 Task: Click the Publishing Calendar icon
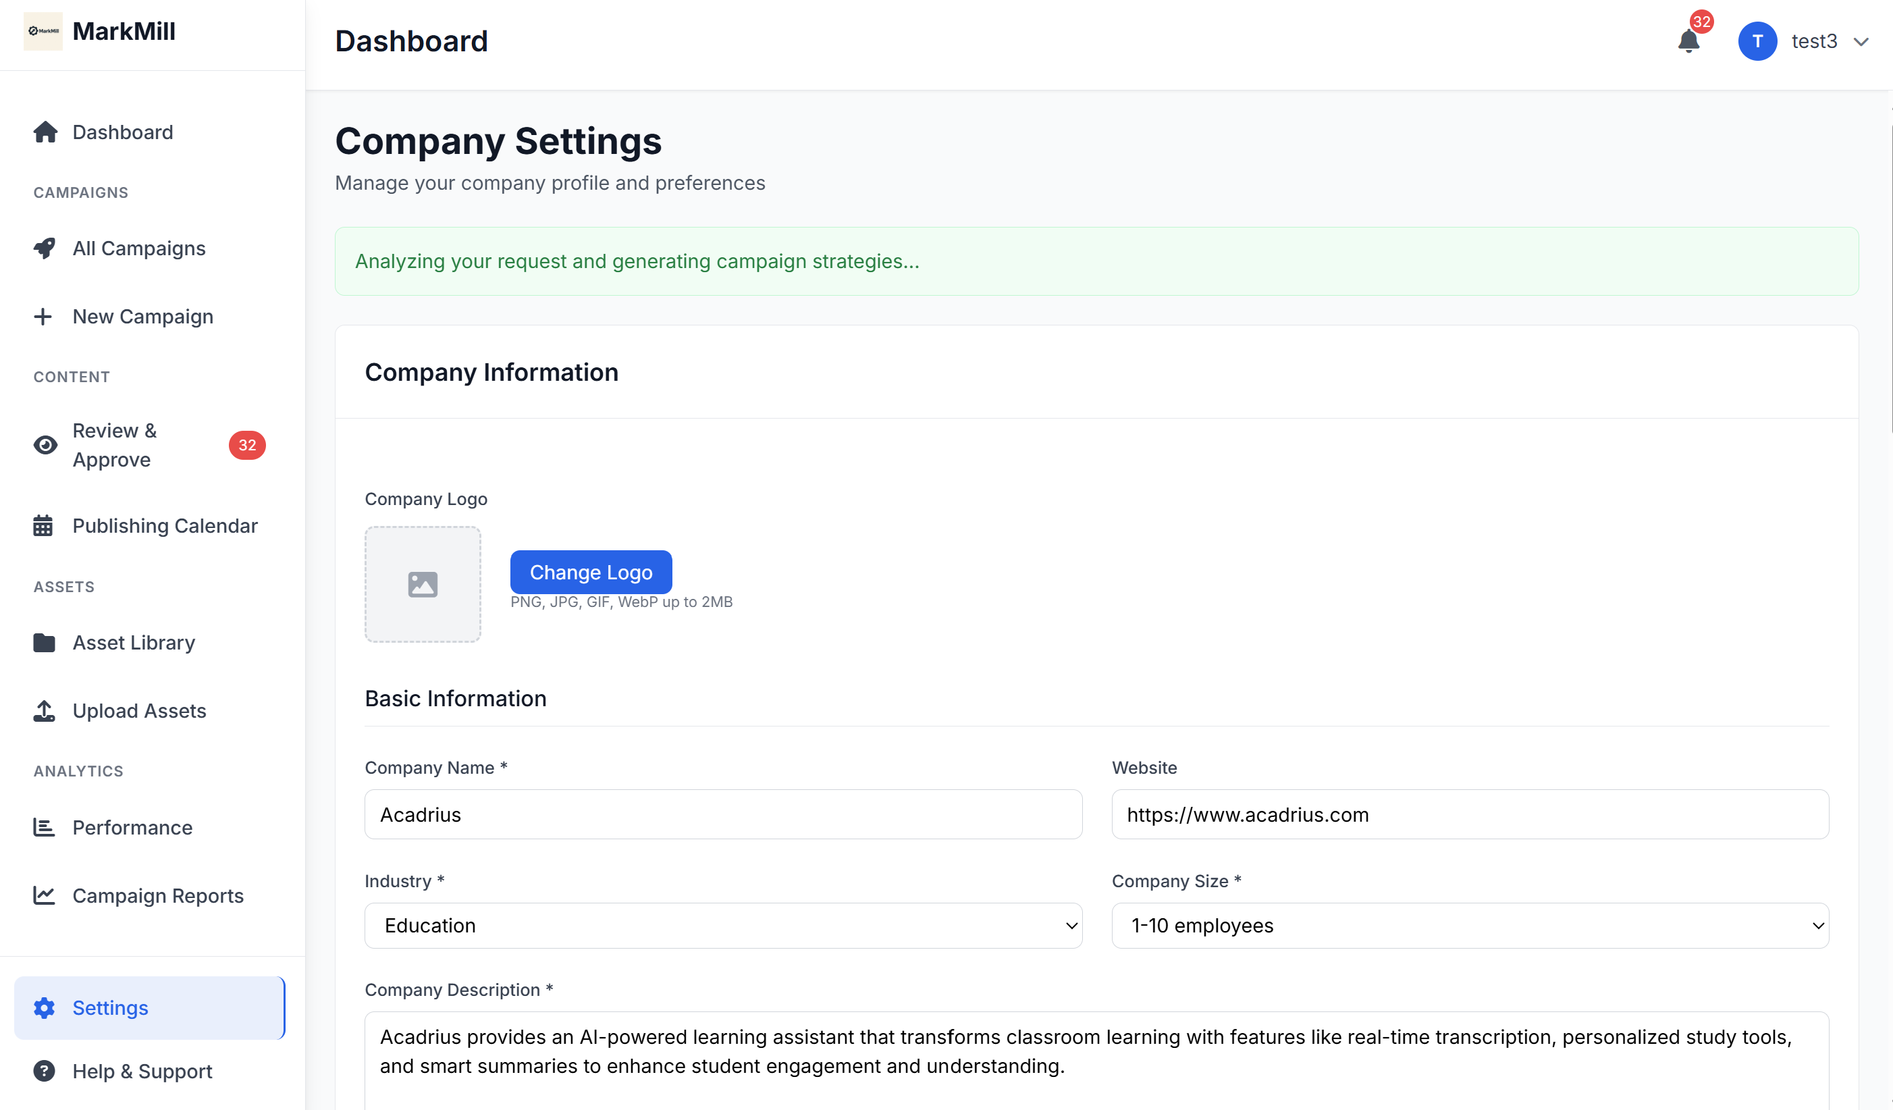43,525
